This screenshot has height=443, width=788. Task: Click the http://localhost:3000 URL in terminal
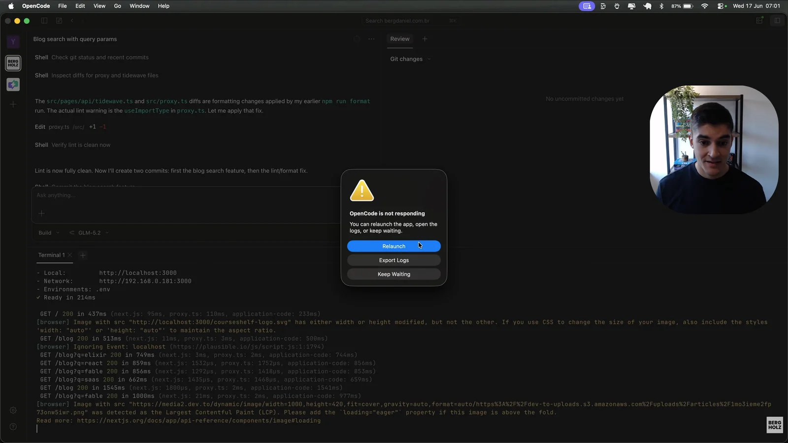[x=137, y=273]
